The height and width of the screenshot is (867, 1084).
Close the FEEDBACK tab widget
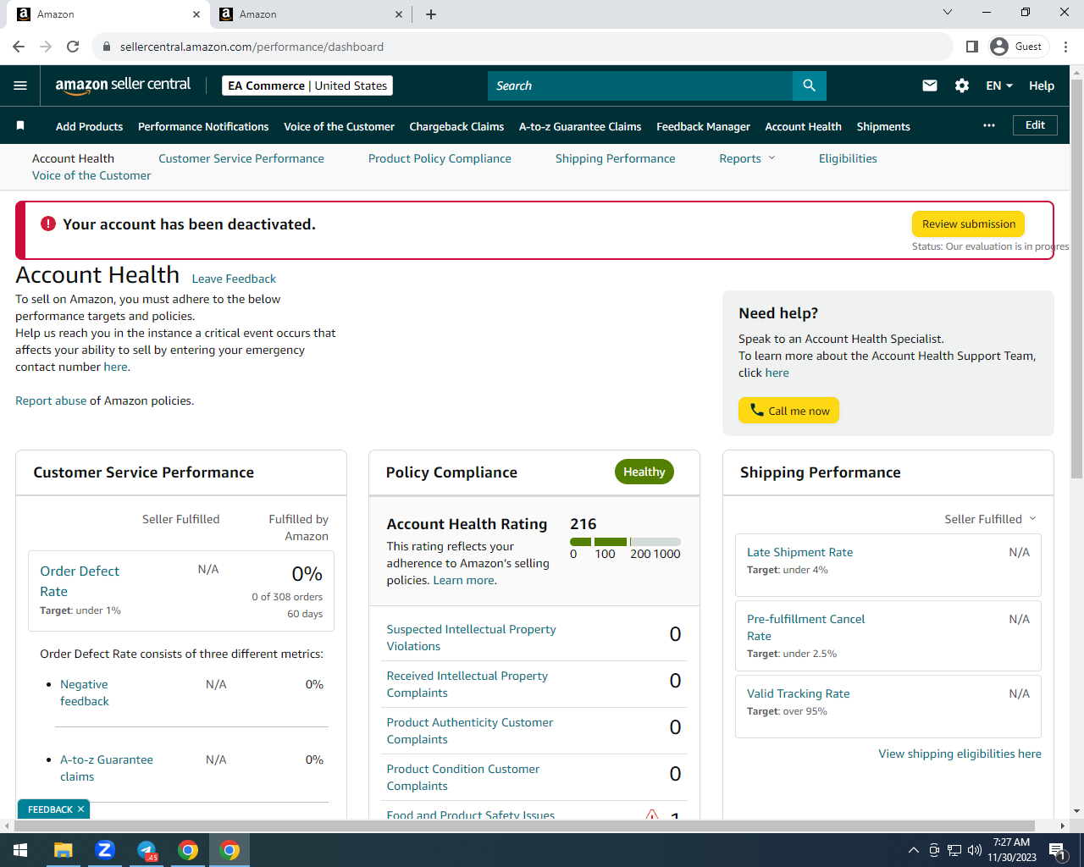click(80, 809)
